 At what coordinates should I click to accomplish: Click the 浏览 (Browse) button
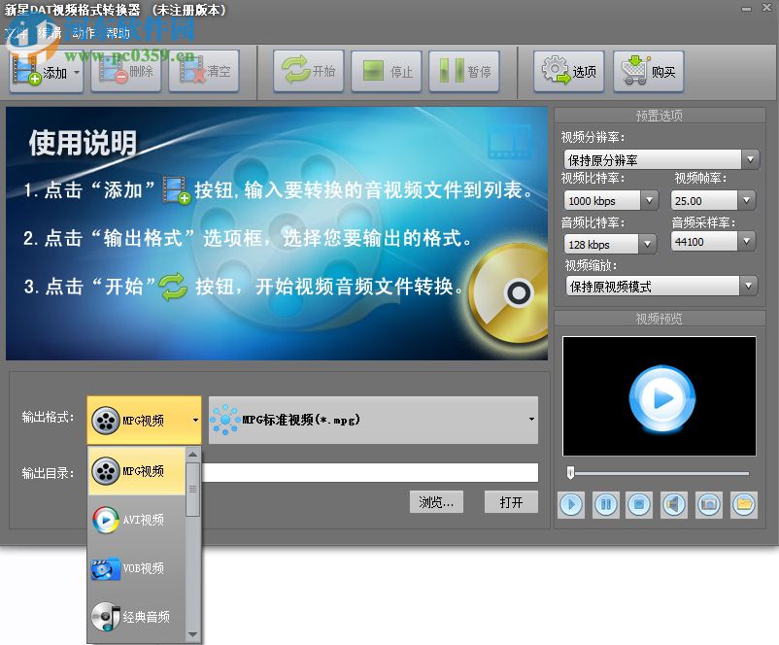pyautogui.click(x=436, y=501)
